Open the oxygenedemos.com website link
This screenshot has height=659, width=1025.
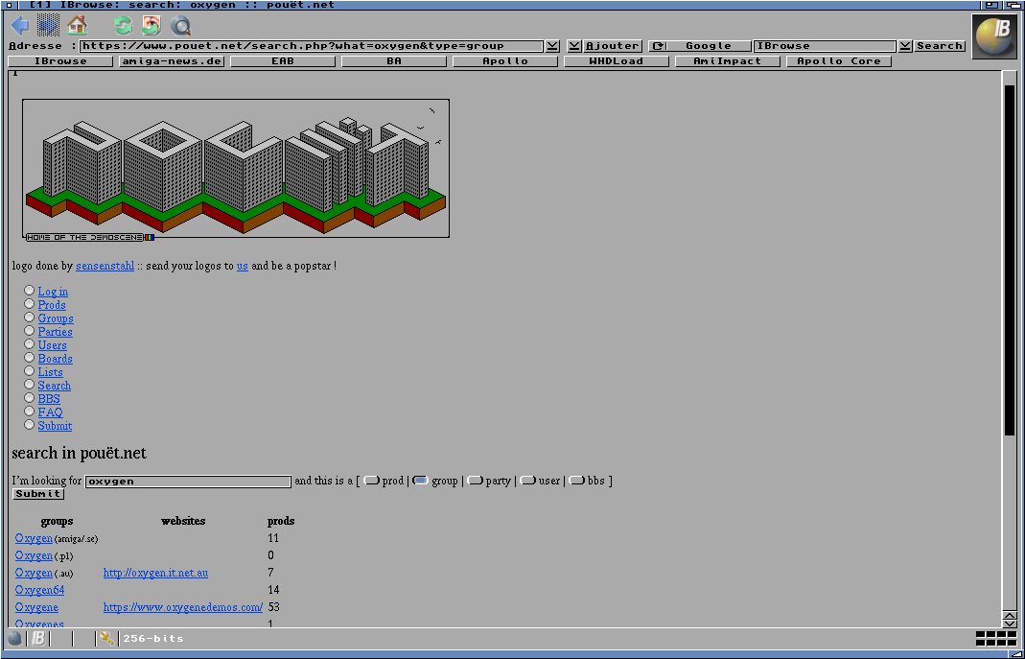pyautogui.click(x=183, y=607)
